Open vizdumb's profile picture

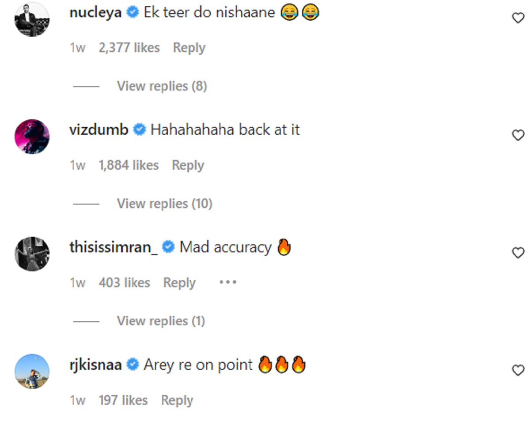tap(32, 136)
